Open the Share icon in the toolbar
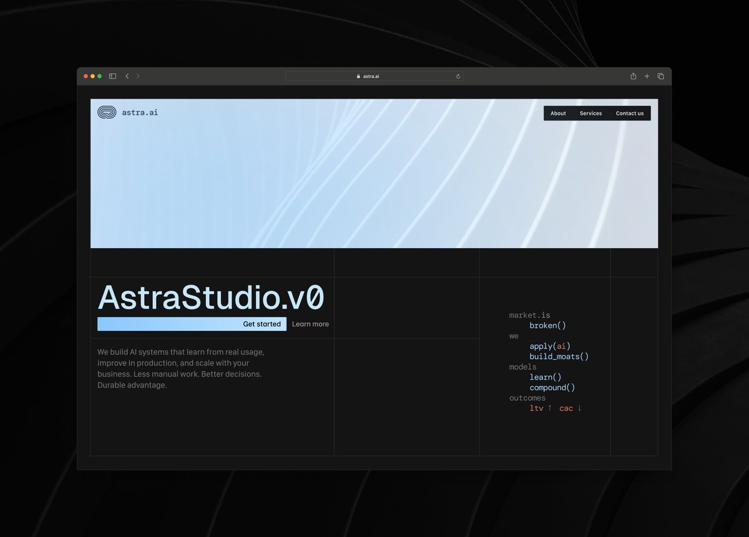Image resolution: width=749 pixels, height=537 pixels. (x=634, y=76)
